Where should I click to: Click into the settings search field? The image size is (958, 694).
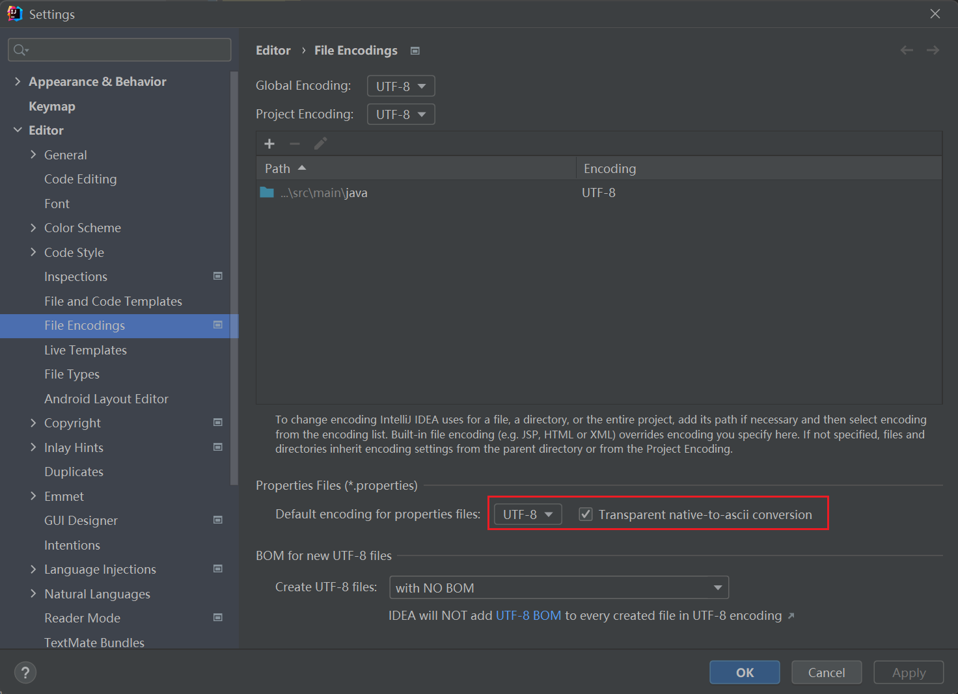point(120,50)
